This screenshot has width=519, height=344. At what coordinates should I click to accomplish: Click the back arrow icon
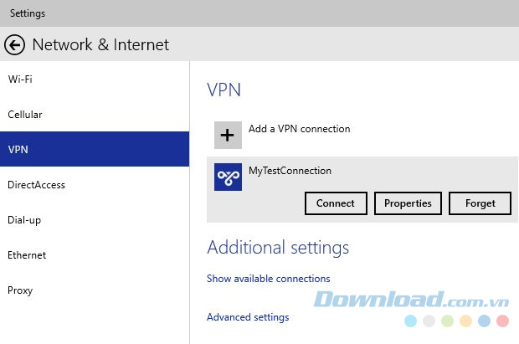pyautogui.click(x=14, y=44)
